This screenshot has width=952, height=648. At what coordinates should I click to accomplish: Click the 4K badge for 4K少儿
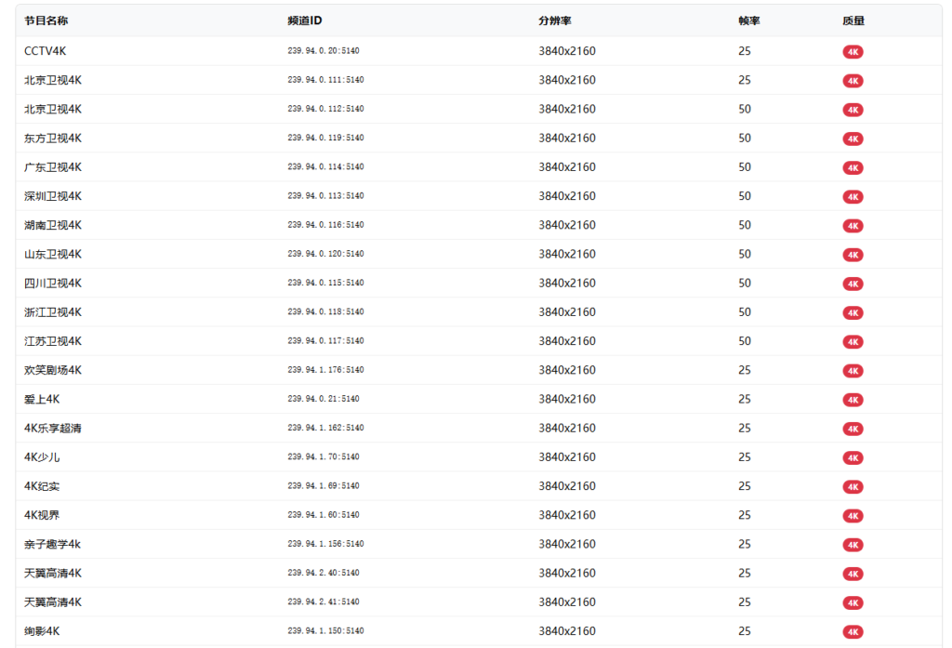point(853,458)
